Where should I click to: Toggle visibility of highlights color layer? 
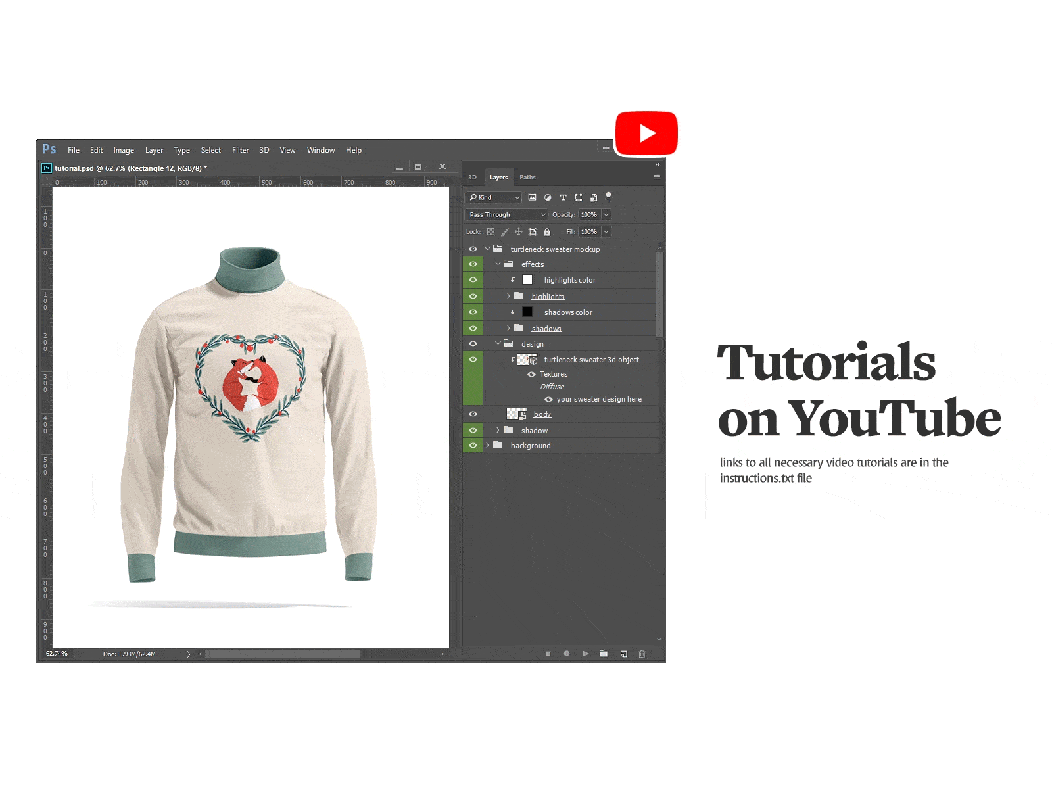click(473, 280)
